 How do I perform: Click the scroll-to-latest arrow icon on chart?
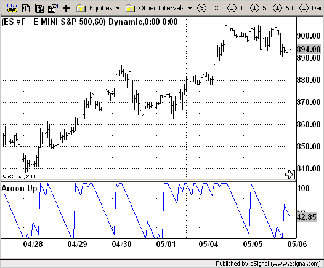click(290, 175)
